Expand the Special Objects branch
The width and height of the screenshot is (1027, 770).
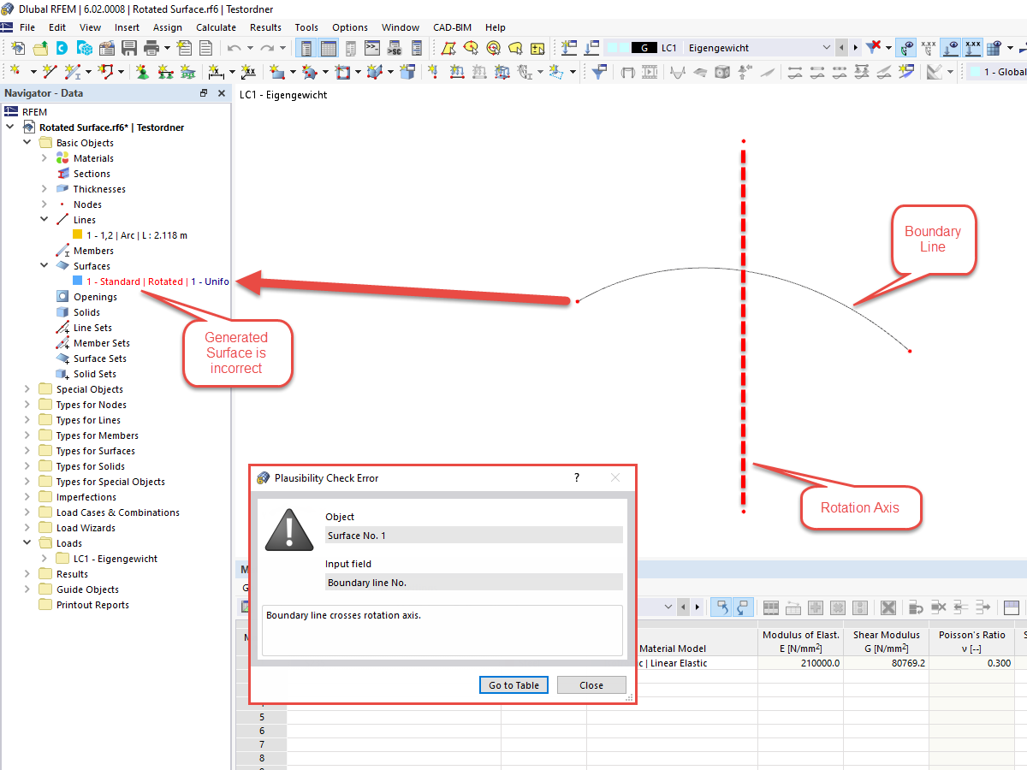(x=26, y=388)
